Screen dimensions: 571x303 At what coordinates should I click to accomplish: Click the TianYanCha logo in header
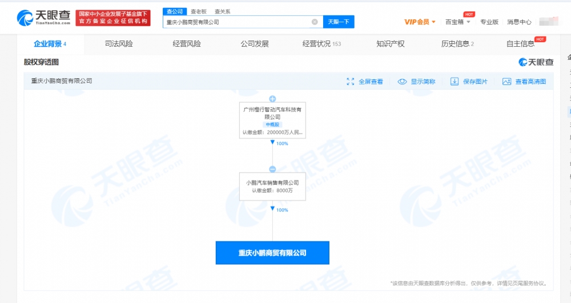click(44, 18)
